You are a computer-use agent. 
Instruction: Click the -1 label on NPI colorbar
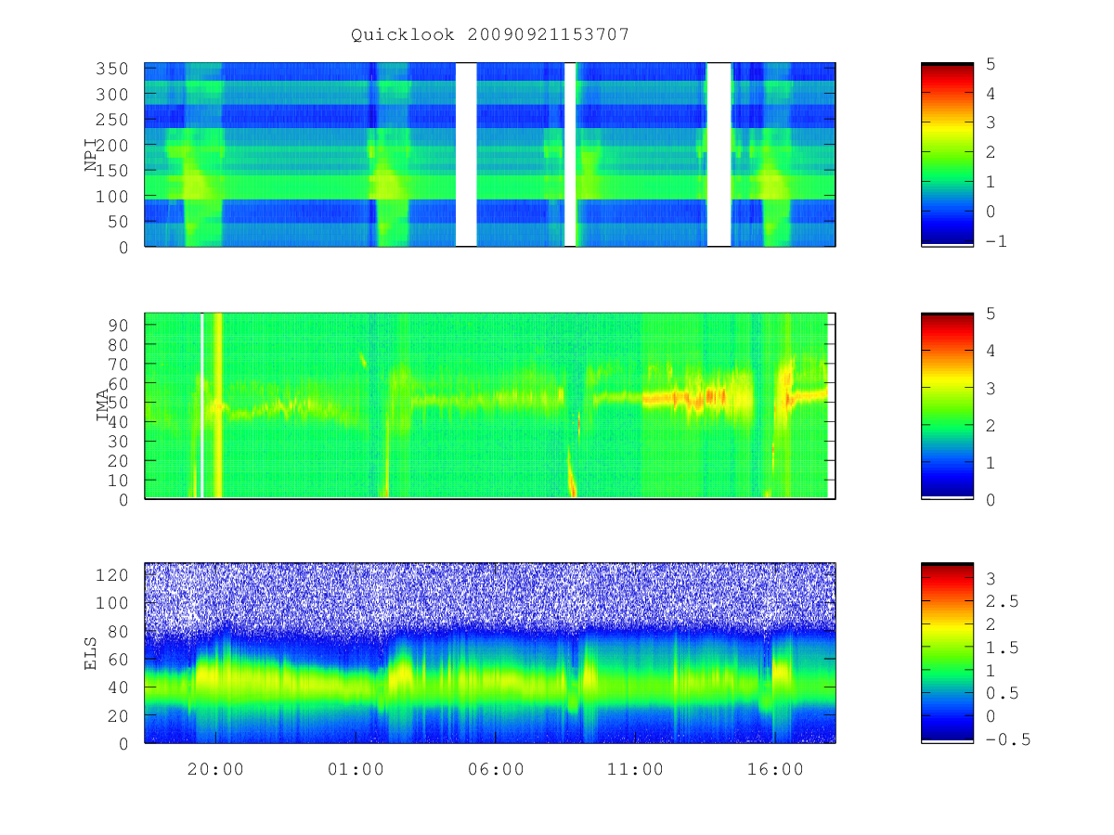click(996, 241)
